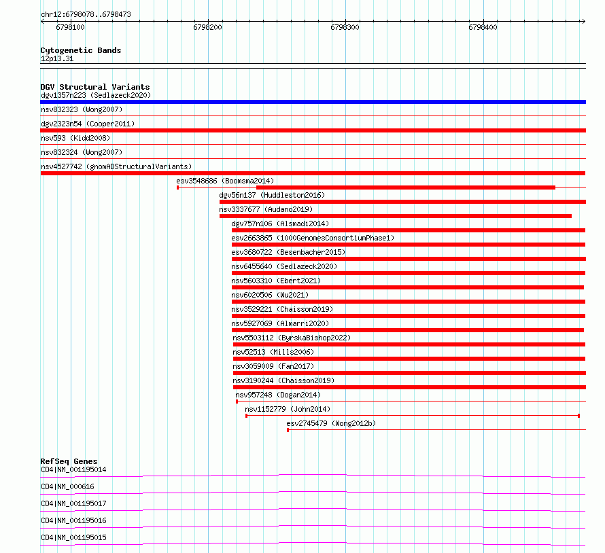Click the chr12:6798078..6798473 region label
The width and height of the screenshot is (605, 553).
[x=86, y=14]
